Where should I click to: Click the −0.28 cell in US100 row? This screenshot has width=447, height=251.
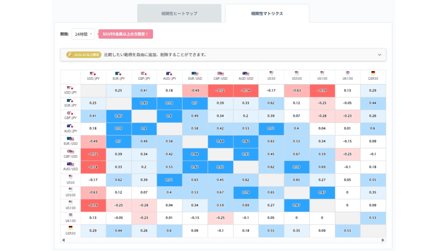(x=144, y=205)
